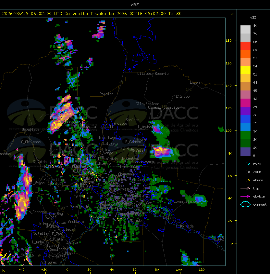Image resolution: width=270 pixels, height=274 pixels.
Task: Click the 42 dBZ magenta legend swatch
Action: [x=245, y=103]
